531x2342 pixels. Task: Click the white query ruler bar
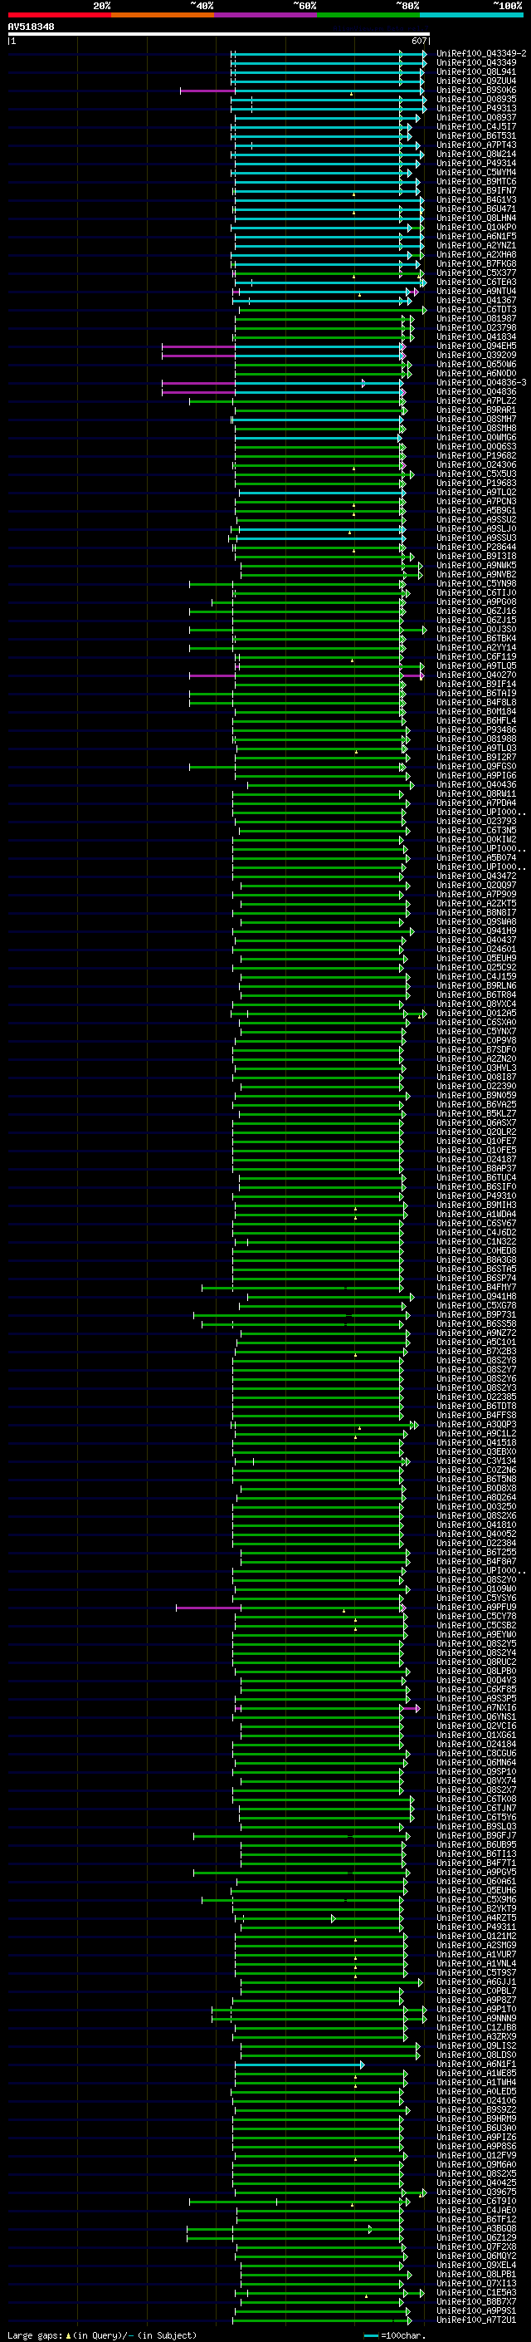218,33
